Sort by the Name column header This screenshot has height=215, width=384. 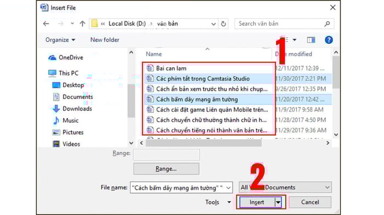tap(154, 54)
